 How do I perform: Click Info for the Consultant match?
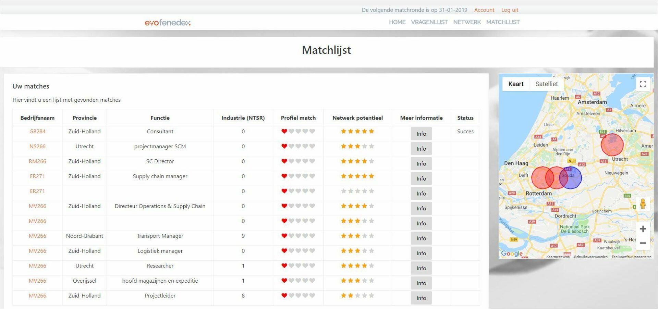tap(421, 134)
